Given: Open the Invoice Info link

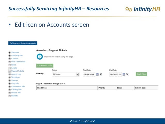Looking at the screenshot, I should tap(16, 93).
